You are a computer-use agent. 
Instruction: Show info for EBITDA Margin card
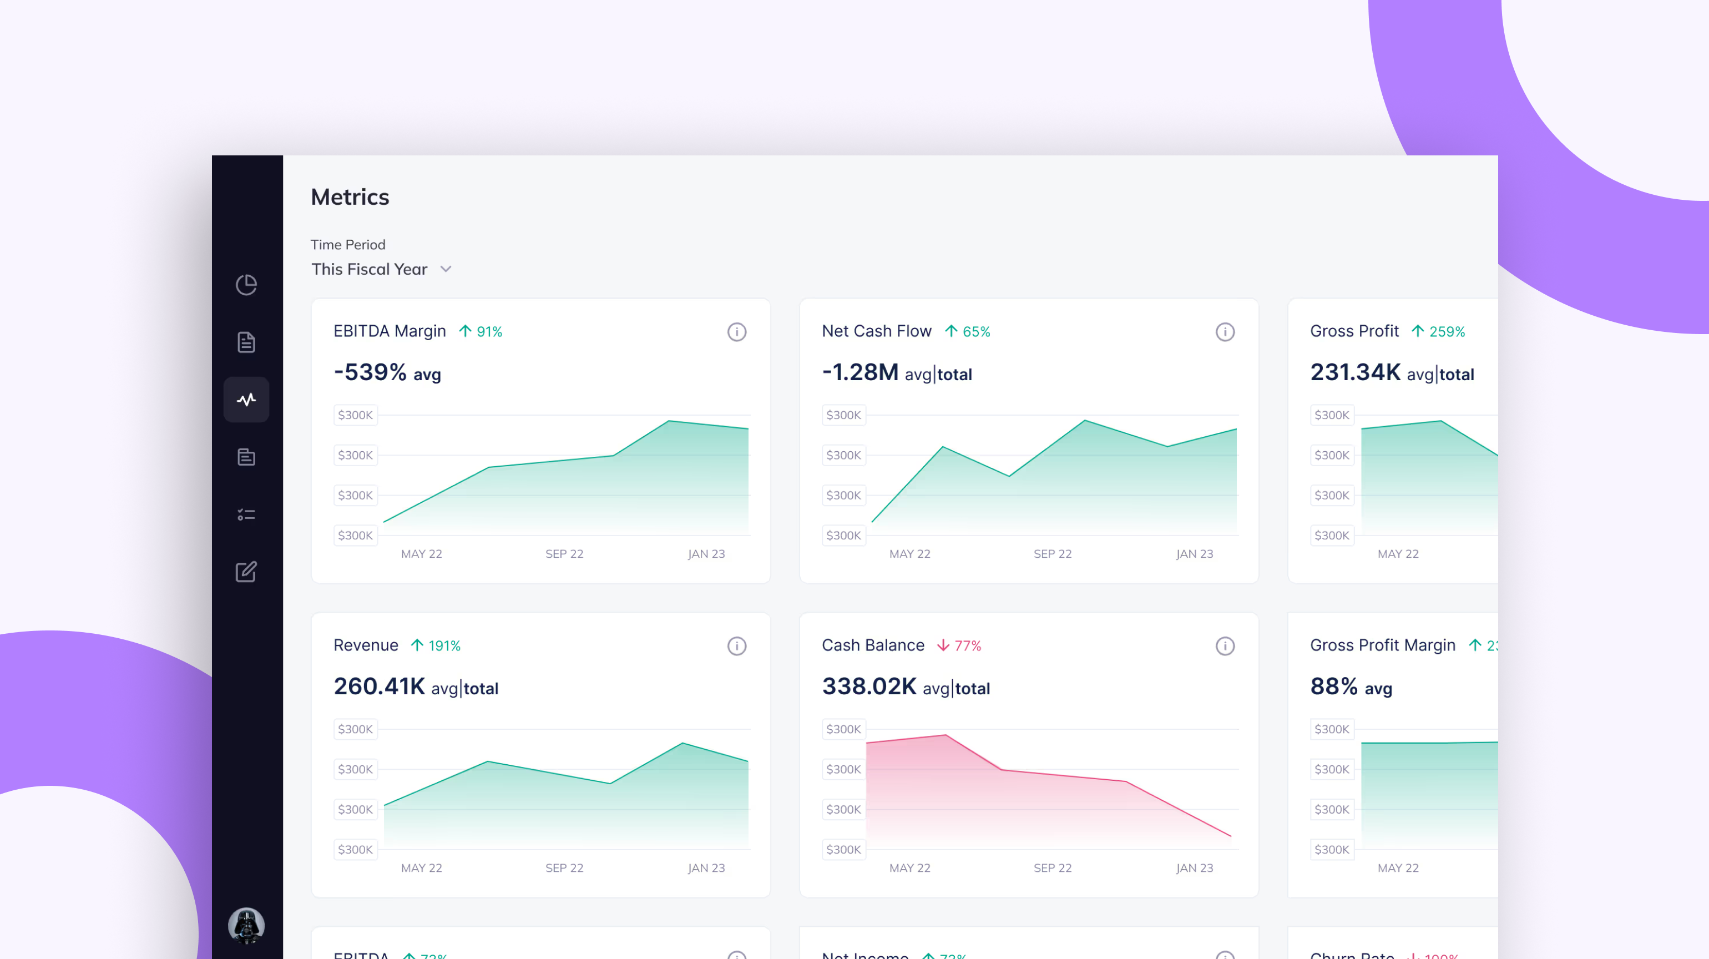tap(736, 332)
